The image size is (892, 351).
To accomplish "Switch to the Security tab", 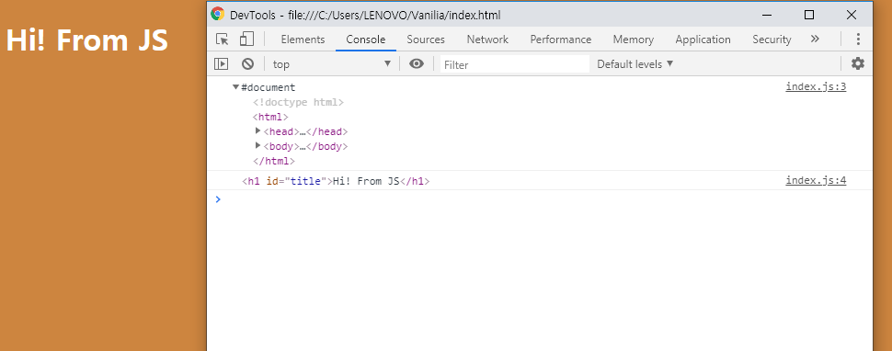I will (772, 40).
